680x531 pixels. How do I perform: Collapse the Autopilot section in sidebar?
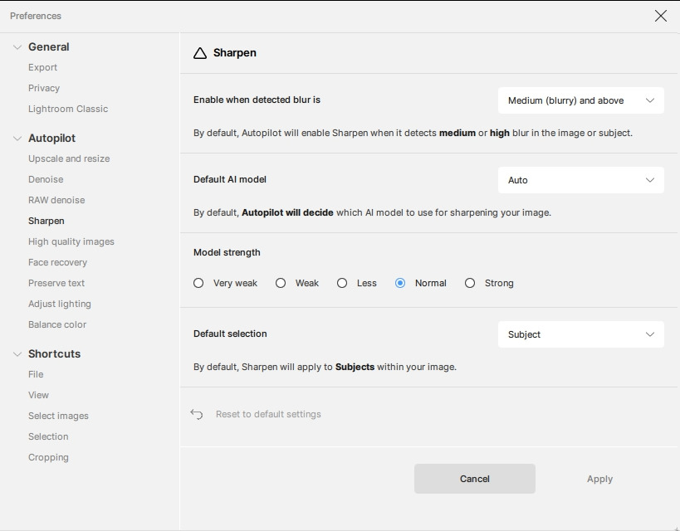tap(17, 139)
